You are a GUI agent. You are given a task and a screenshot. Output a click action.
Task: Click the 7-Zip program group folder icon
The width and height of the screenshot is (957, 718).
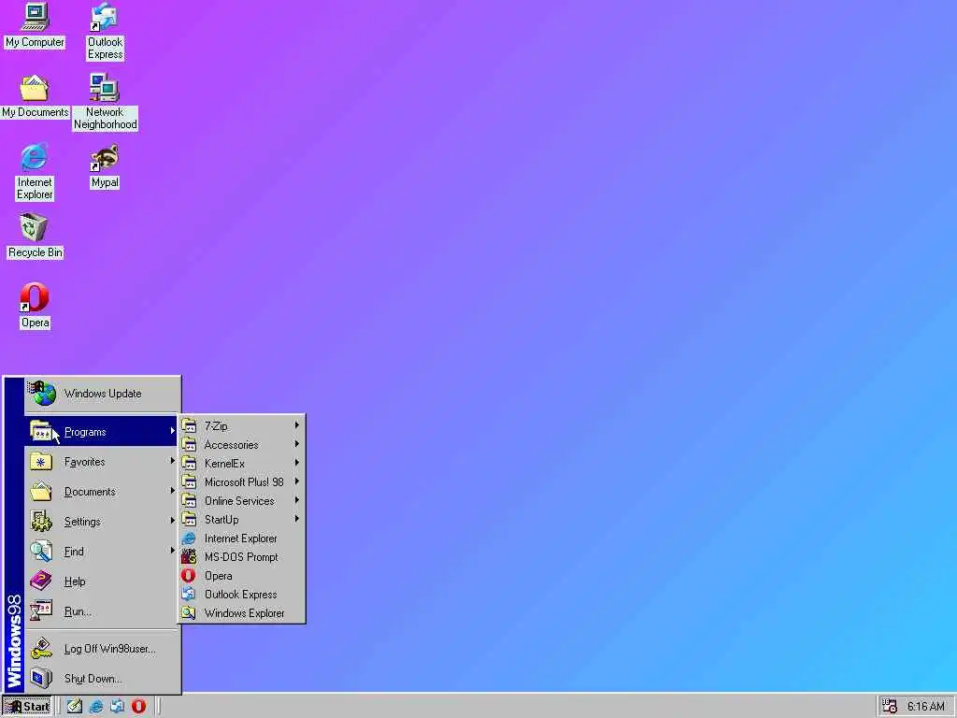click(189, 425)
